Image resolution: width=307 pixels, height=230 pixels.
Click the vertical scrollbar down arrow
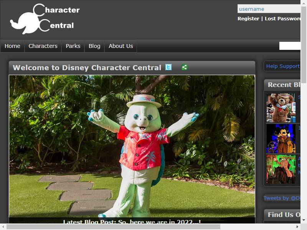[304, 220]
